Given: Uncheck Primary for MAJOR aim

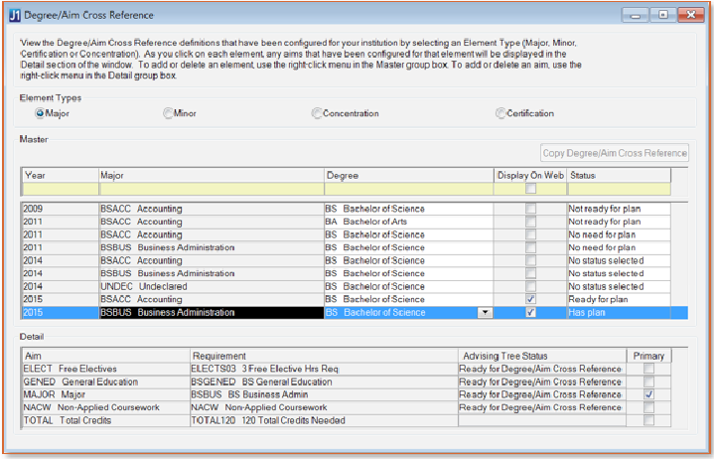Looking at the screenshot, I should coord(647,394).
